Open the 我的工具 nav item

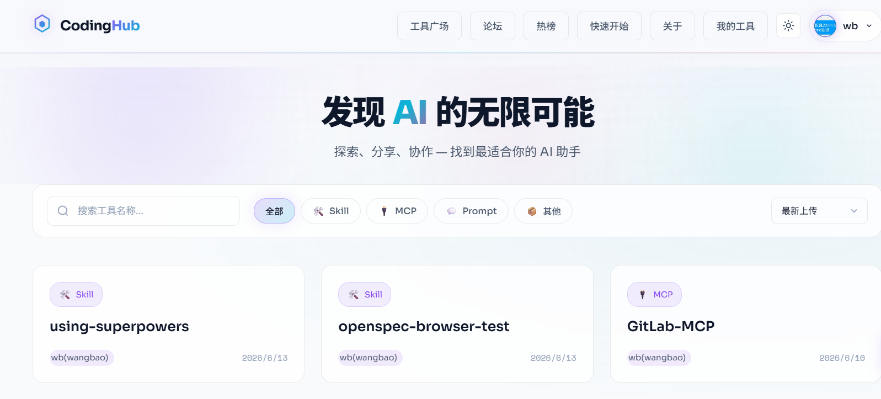pyautogui.click(x=735, y=26)
